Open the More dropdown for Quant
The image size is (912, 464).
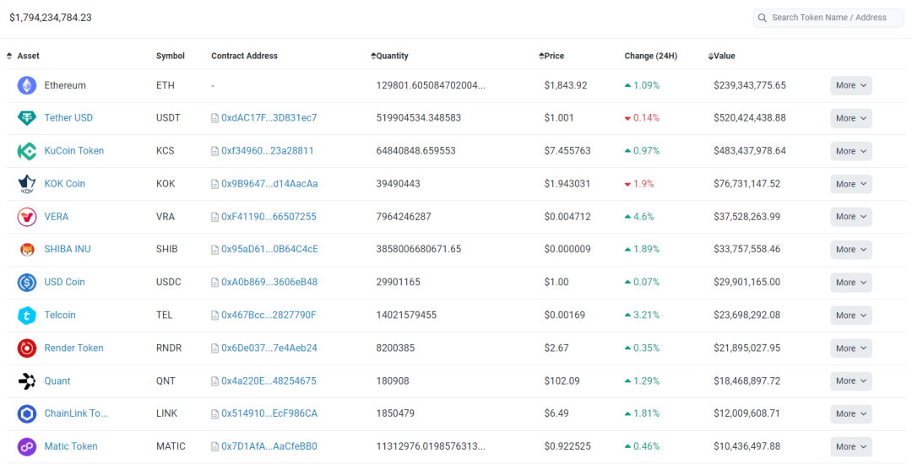coord(851,381)
